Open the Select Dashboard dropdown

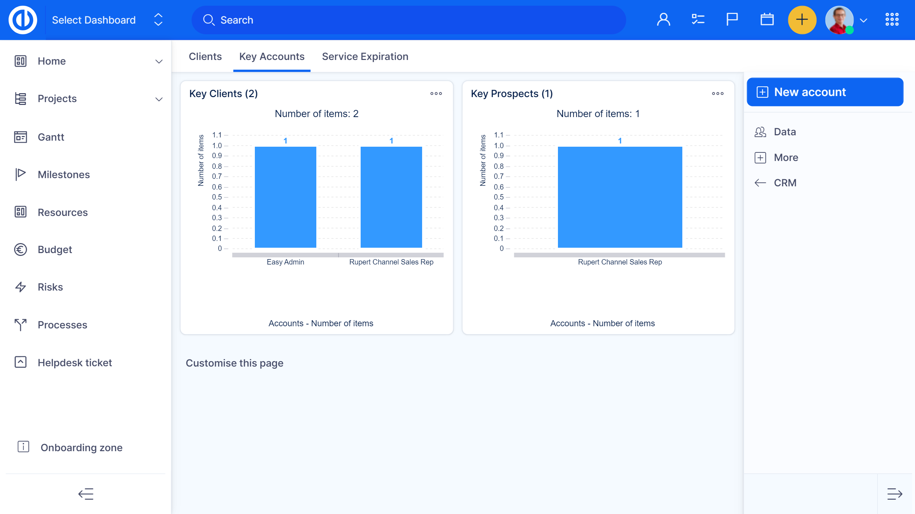(107, 20)
